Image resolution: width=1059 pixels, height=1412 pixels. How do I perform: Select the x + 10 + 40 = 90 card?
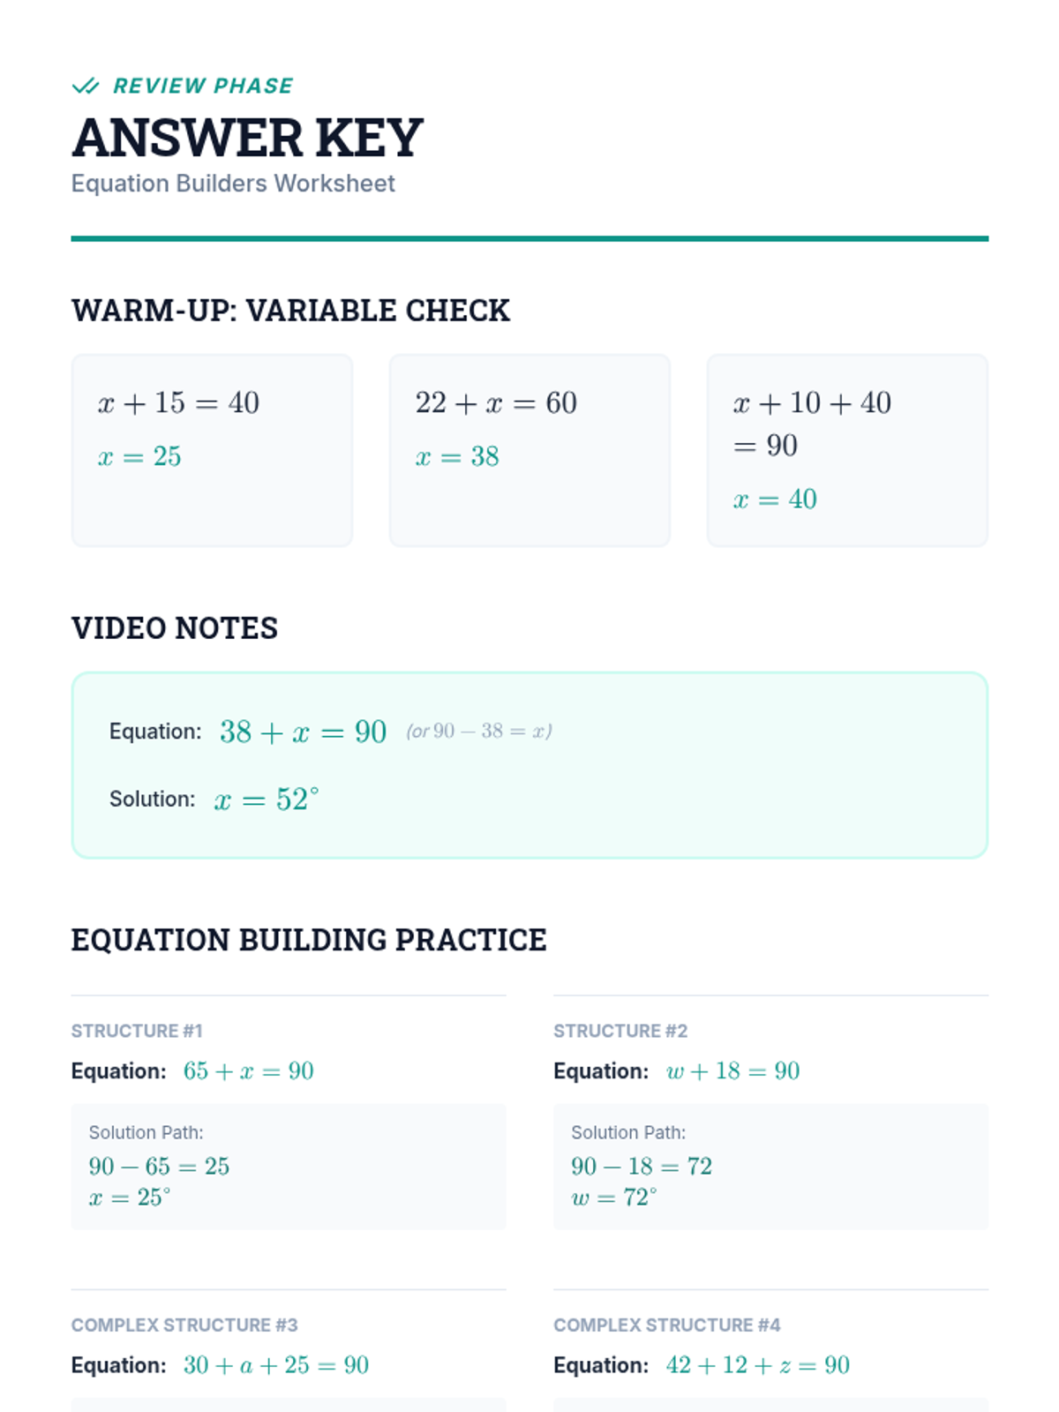[x=847, y=451]
